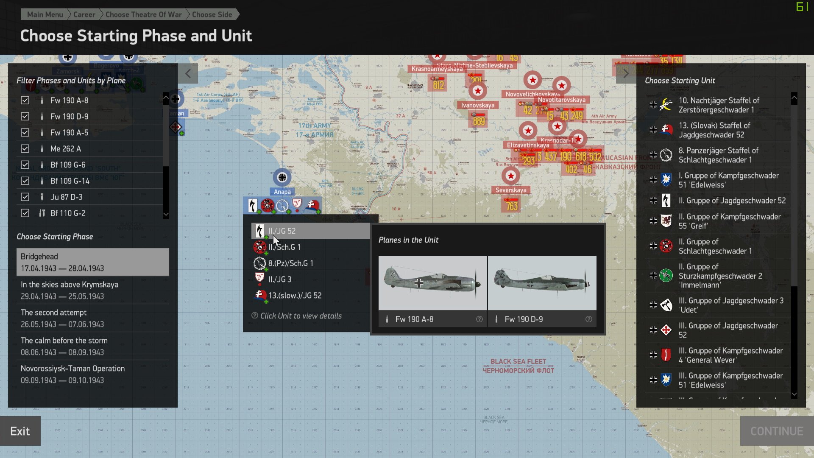Click the CONTINUE button
814x458 pixels.
click(x=777, y=431)
